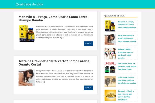
Task: Open sidebar link Teste de Gravidez é 100% certo
Action: coord(127,38)
